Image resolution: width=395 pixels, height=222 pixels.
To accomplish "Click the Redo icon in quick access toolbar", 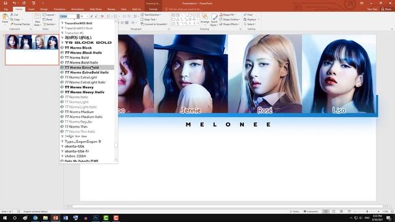I will (24, 3).
